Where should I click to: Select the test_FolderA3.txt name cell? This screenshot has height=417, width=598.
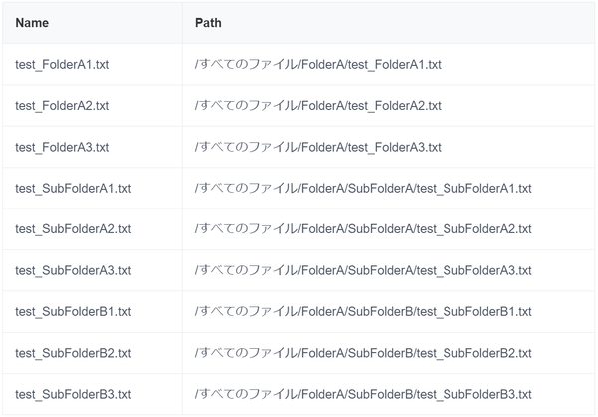pyautogui.click(x=62, y=147)
